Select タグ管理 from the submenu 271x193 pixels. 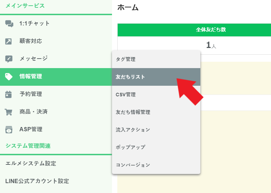(x=126, y=59)
